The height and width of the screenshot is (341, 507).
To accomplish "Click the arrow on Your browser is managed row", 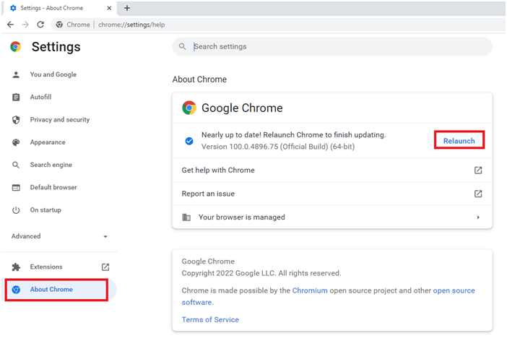I will pos(478,217).
